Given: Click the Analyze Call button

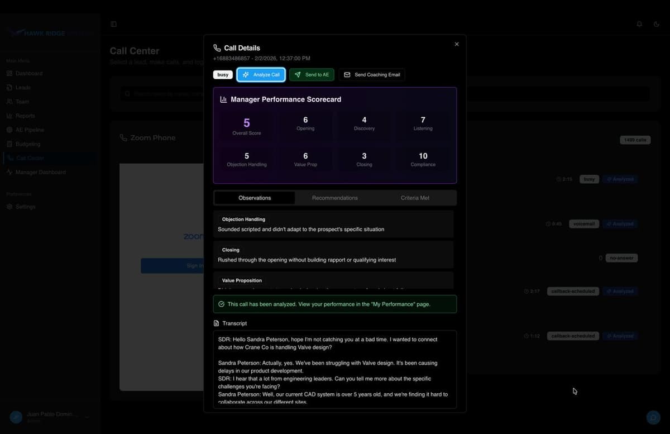Looking at the screenshot, I should 261,74.
